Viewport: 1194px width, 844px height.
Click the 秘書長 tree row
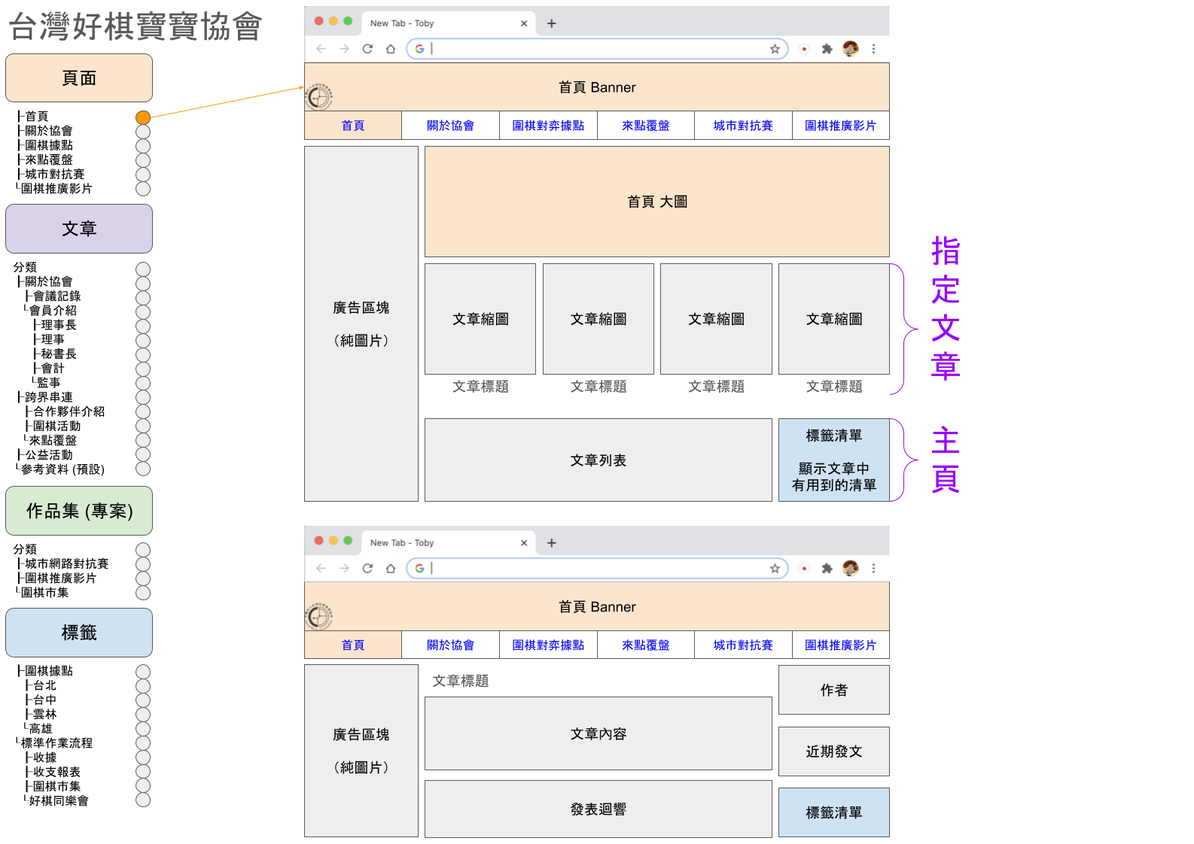tap(55, 354)
